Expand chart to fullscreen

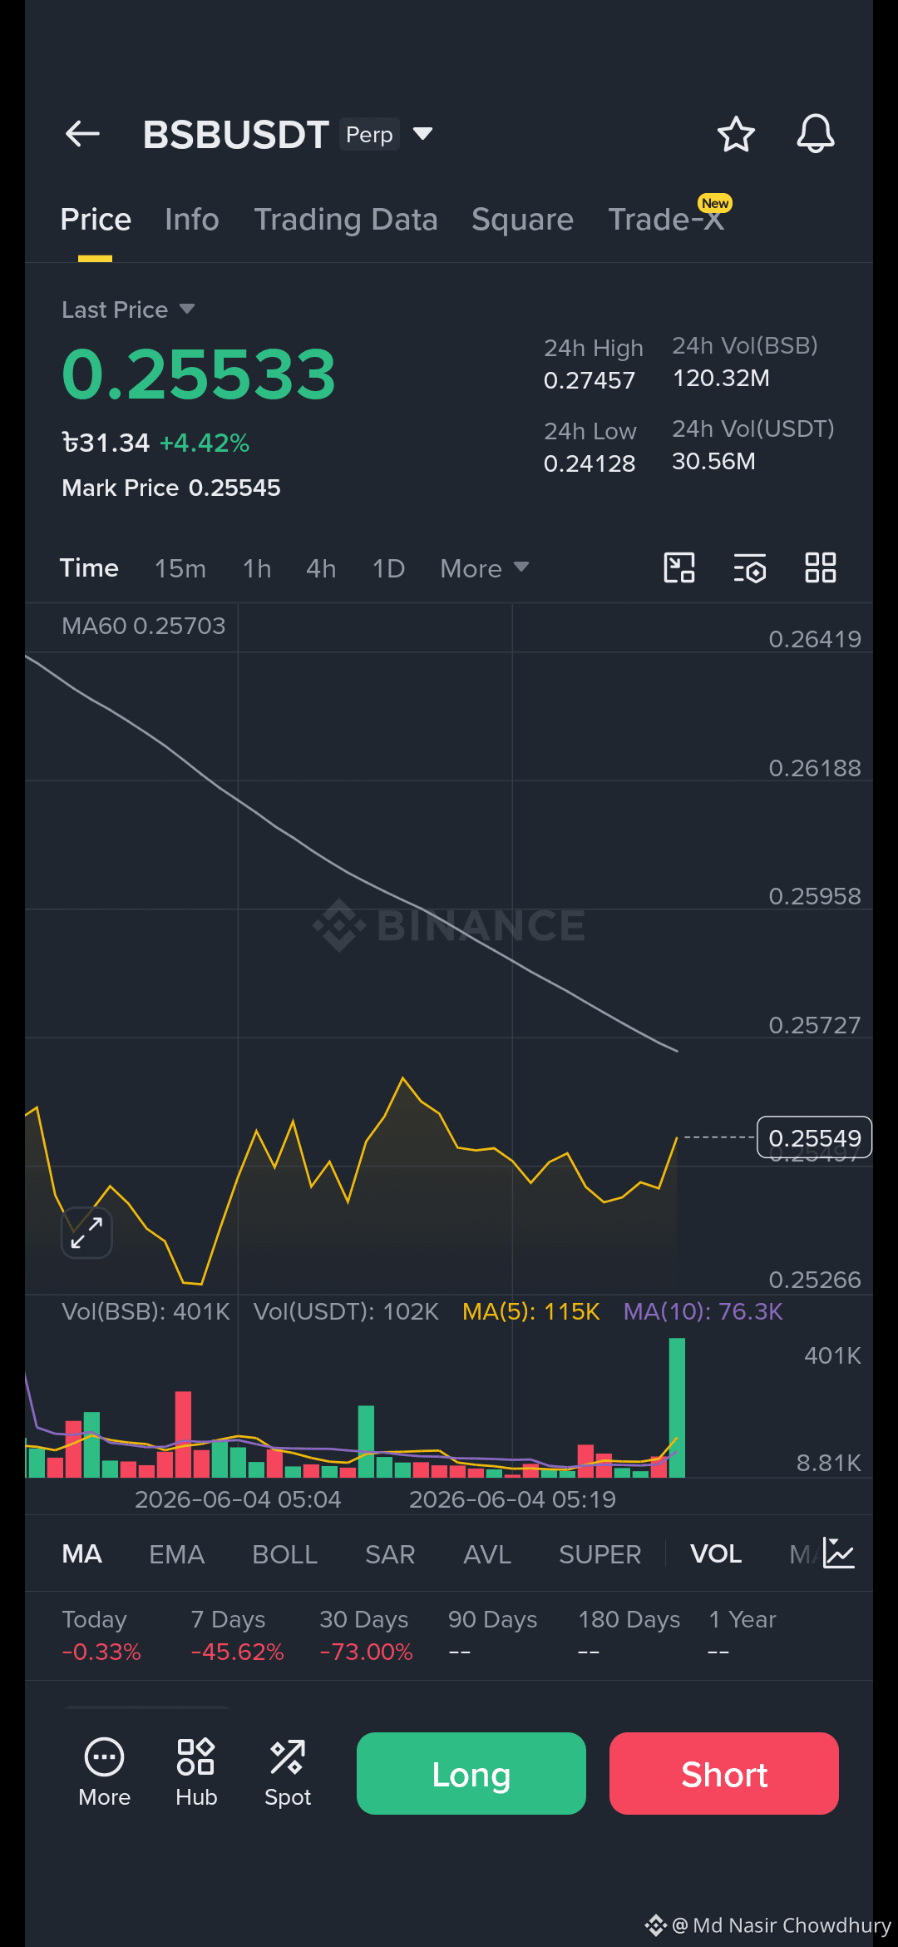pyautogui.click(x=86, y=1232)
